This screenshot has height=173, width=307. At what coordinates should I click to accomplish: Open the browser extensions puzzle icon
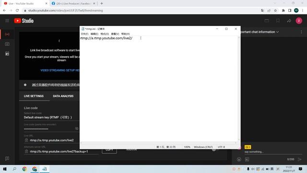(x=283, y=11)
